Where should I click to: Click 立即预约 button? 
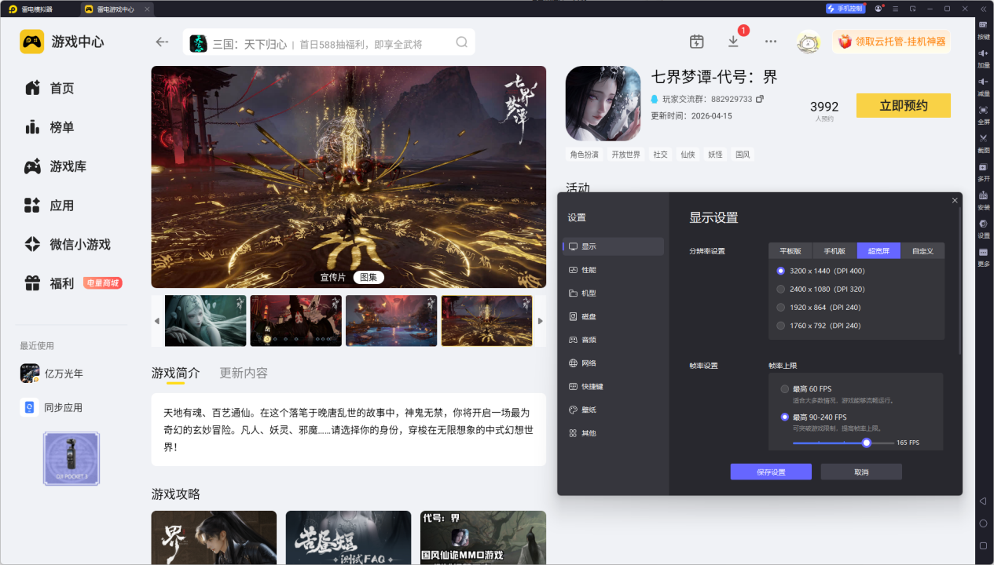[904, 106]
